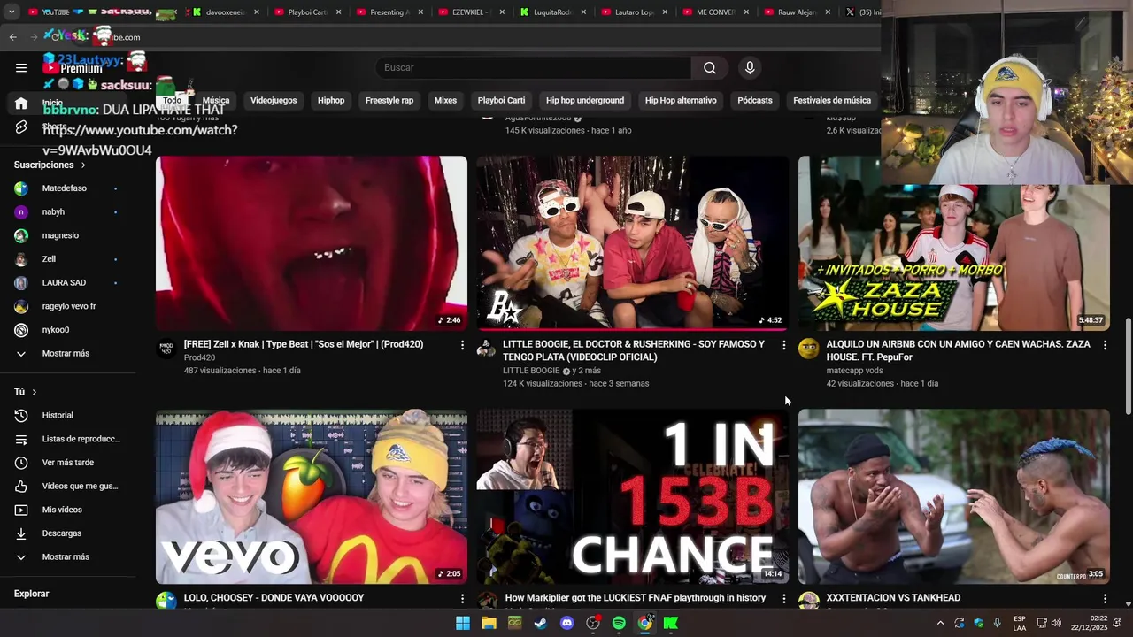Open the Historial clock icon entry

coord(21,415)
